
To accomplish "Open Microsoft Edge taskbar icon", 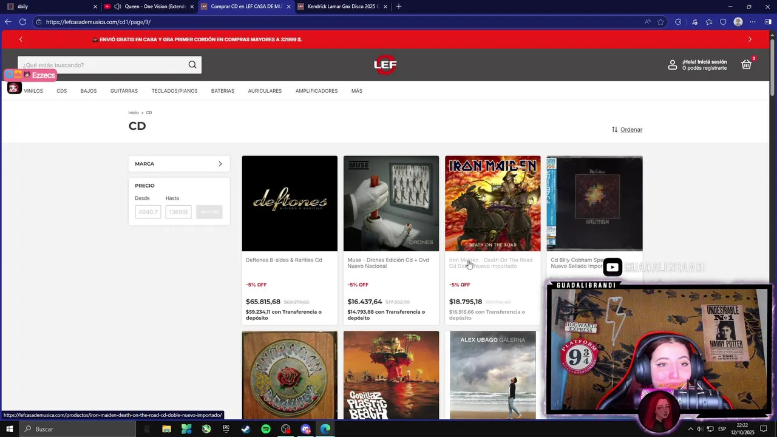I will (325, 429).
